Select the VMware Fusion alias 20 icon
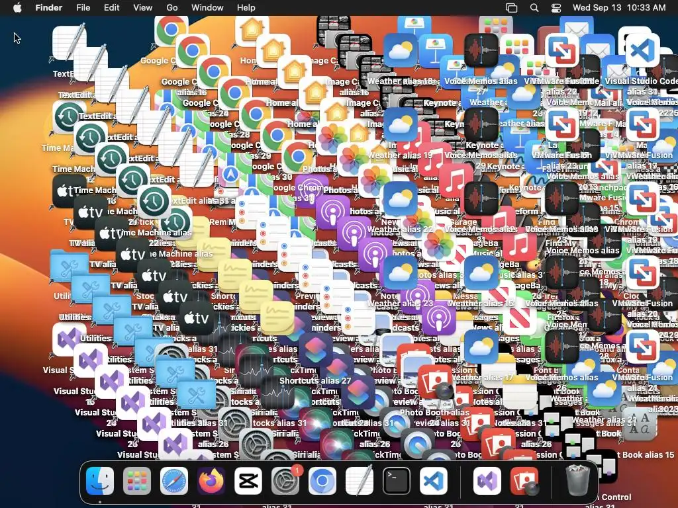The width and height of the screenshot is (678, 508). 642,273
